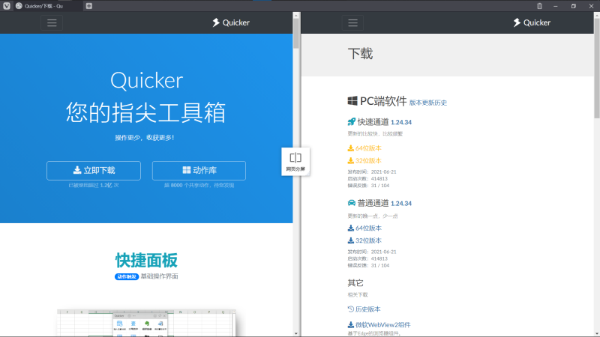Viewport: 600px width, 337px height.
Task: Click the 操作更少，收获更多 tagline
Action: (145, 138)
